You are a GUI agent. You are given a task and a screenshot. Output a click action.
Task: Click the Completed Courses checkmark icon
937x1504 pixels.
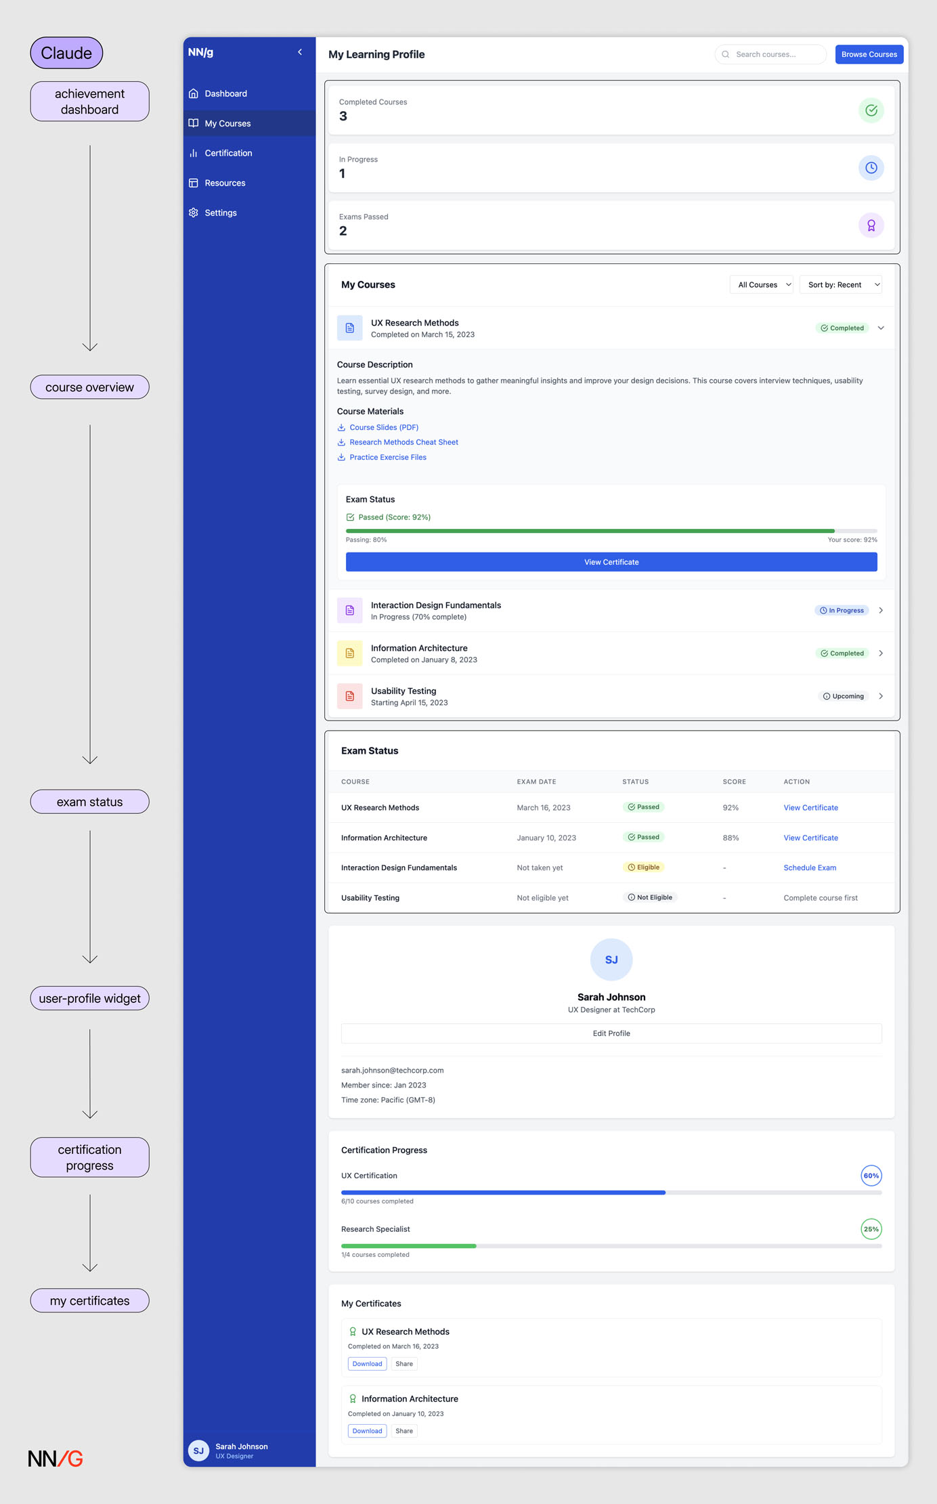(871, 110)
